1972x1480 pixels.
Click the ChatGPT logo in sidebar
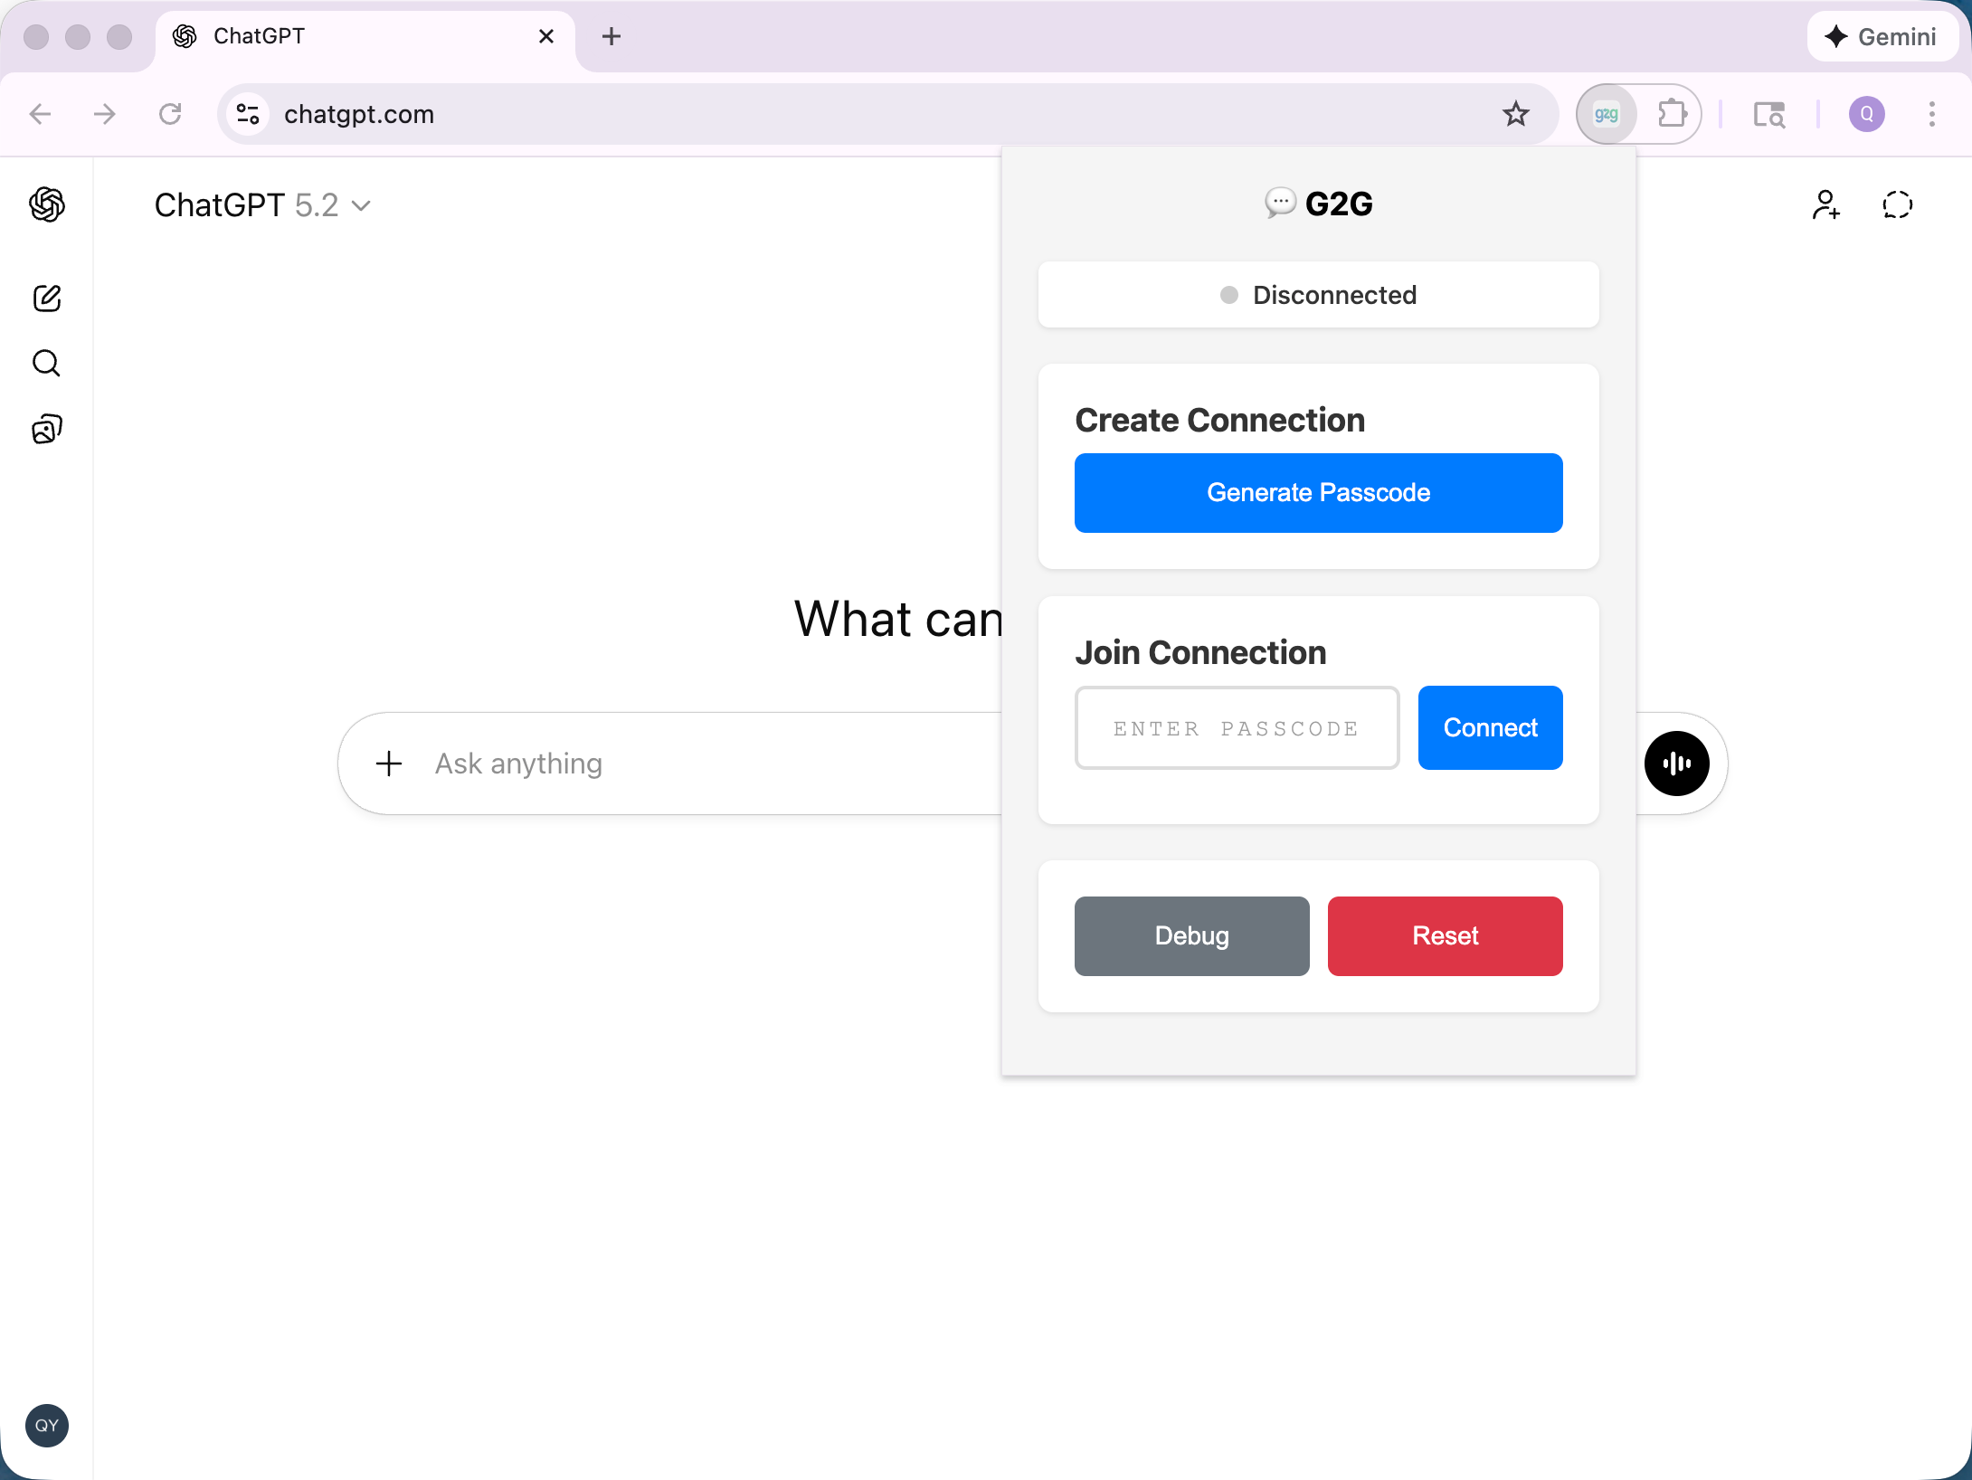[47, 204]
